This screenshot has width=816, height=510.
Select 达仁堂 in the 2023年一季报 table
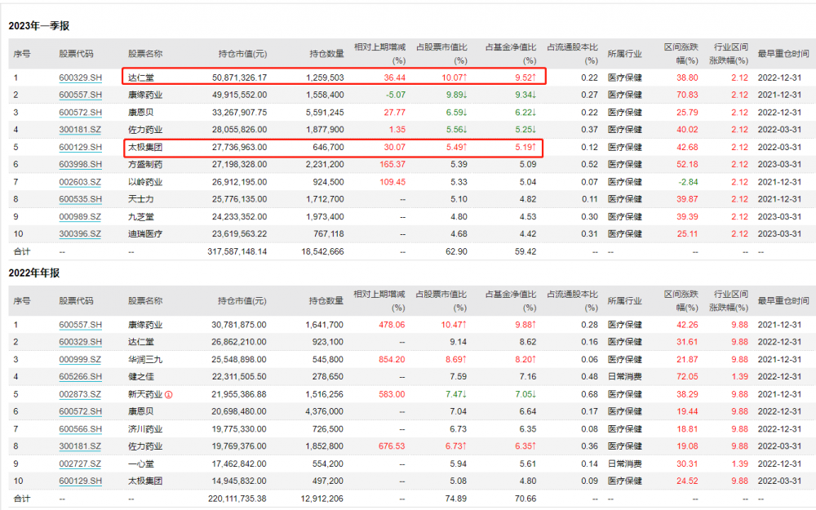tap(141, 78)
